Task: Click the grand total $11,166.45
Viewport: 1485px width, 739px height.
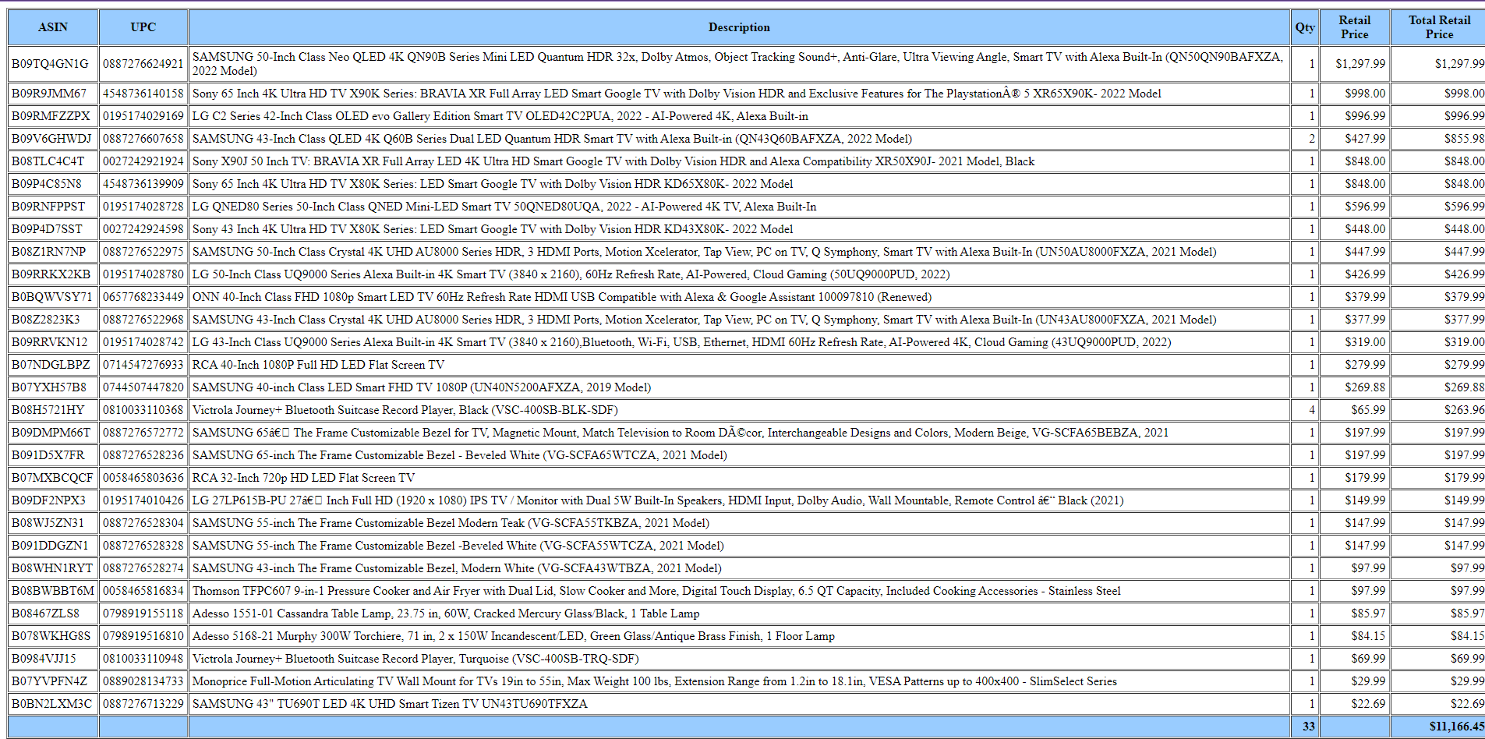Action: point(1439,727)
